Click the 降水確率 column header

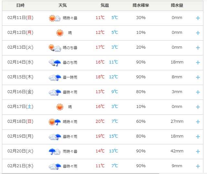coord(141,5)
